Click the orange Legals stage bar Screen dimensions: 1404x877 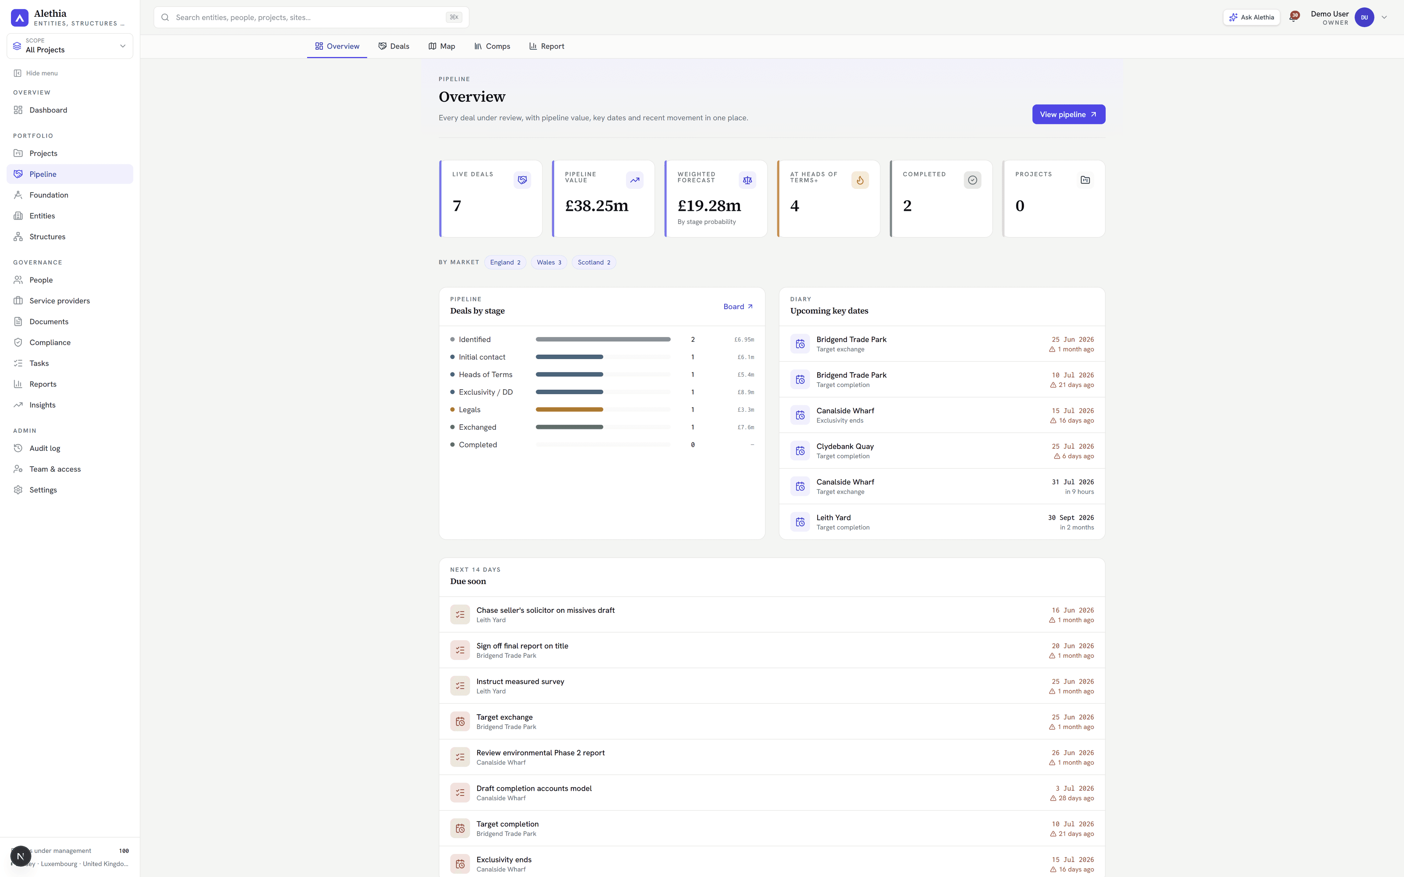[x=569, y=410]
